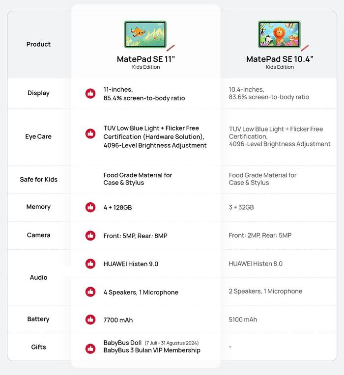Click the thumbs-up icon next to TUV Low Blue Light
The image size is (344, 375).
click(90, 134)
